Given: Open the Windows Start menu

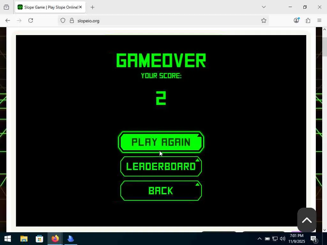Looking at the screenshot, I should [x=8, y=239].
